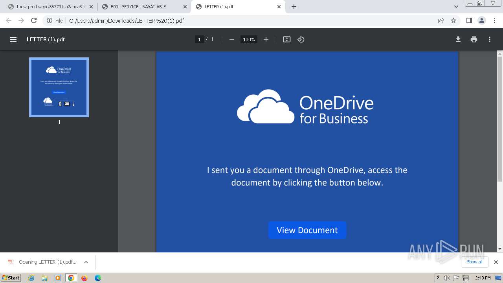Reload the current page
The image size is (503, 283).
click(x=34, y=20)
